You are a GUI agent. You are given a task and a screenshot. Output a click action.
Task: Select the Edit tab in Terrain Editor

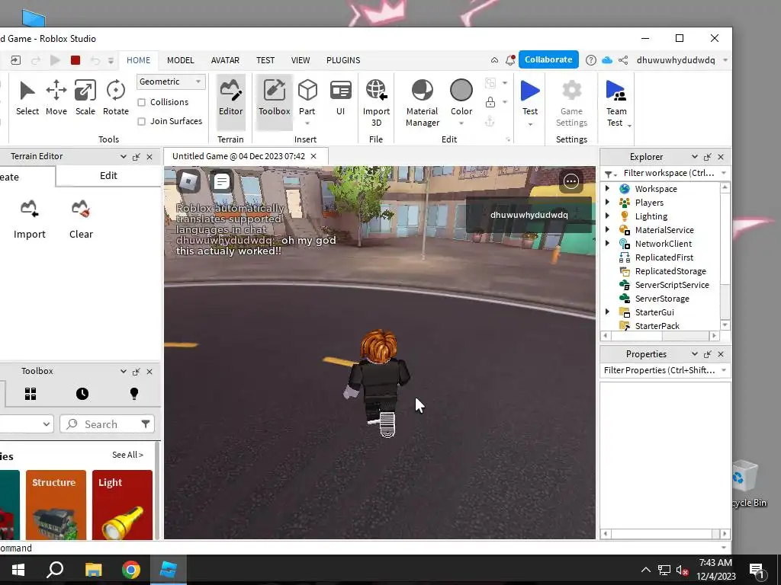(108, 176)
